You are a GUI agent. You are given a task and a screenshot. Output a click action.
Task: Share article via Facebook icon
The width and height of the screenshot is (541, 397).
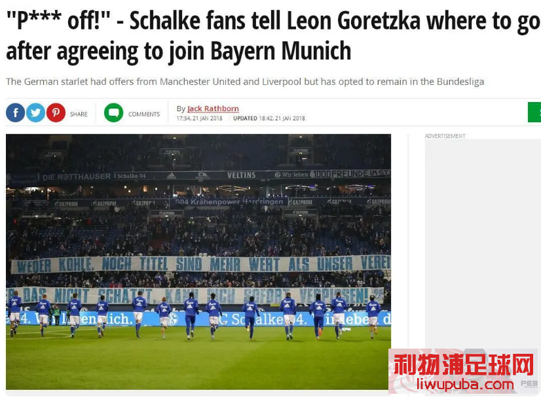tap(16, 112)
